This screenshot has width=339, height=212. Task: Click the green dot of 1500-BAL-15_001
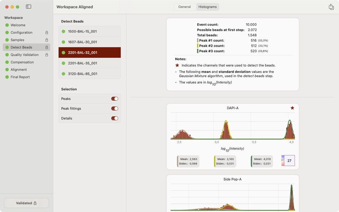(x=64, y=31)
